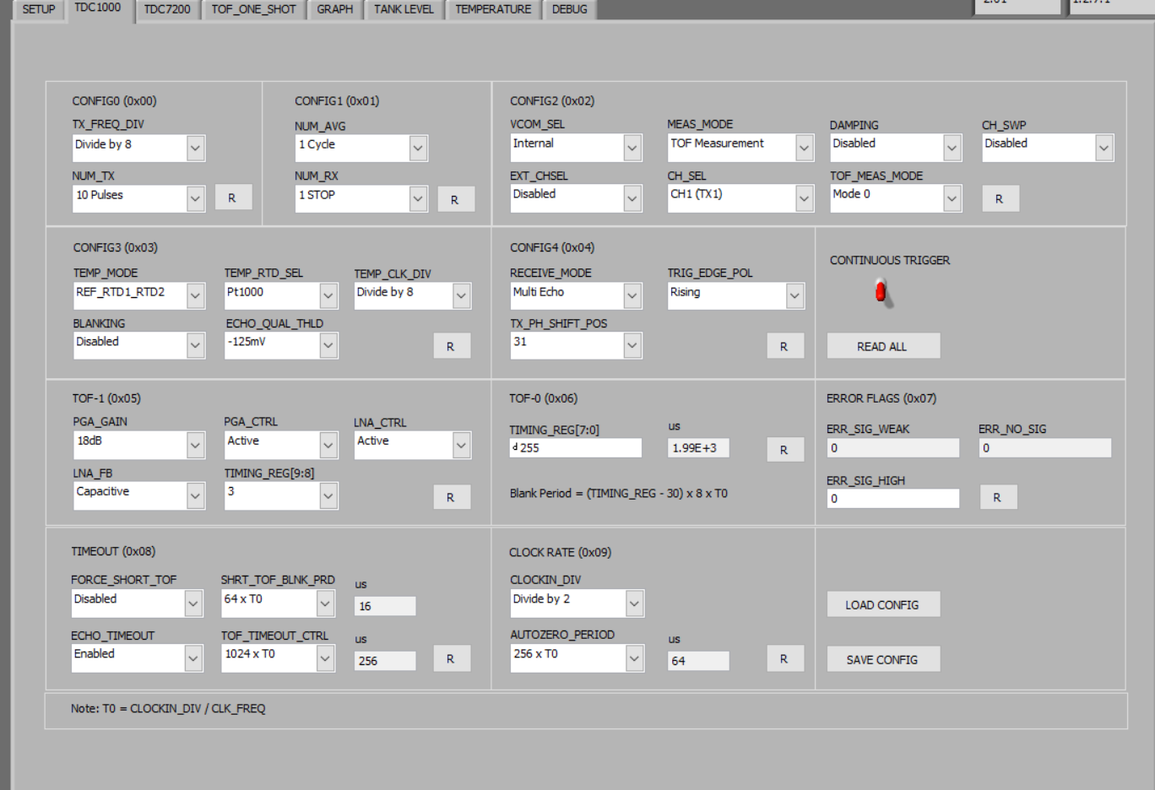
Task: Open the PGA_GAIN dropdown
Action: click(x=139, y=445)
